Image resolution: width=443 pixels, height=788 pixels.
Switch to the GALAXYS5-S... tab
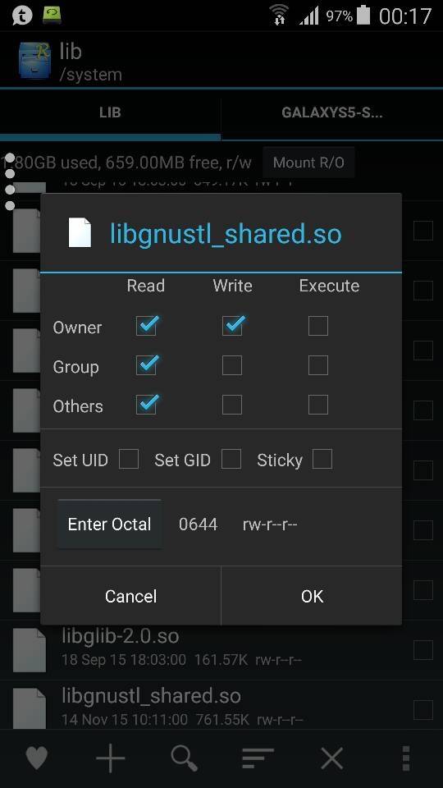pyautogui.click(x=332, y=112)
